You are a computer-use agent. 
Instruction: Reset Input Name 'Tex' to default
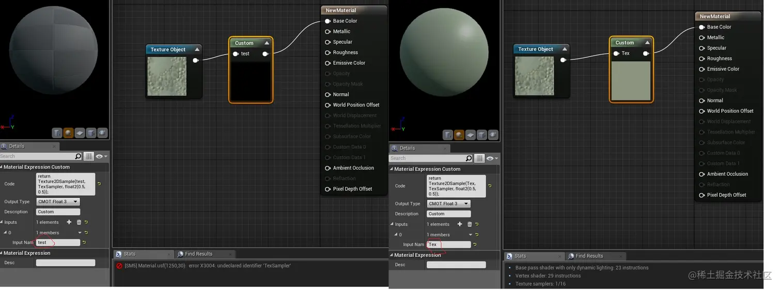tap(475, 244)
